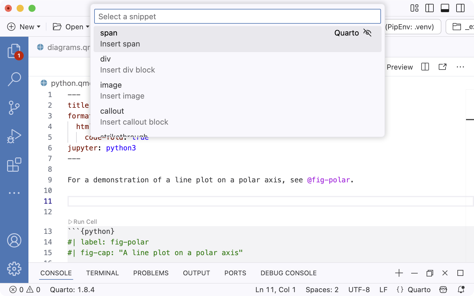Switch to the TERMINAL tab
This screenshot has height=296, width=474.
coord(102,273)
